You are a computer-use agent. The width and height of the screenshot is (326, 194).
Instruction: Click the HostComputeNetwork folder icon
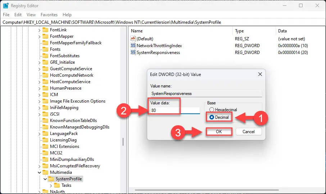(45, 75)
